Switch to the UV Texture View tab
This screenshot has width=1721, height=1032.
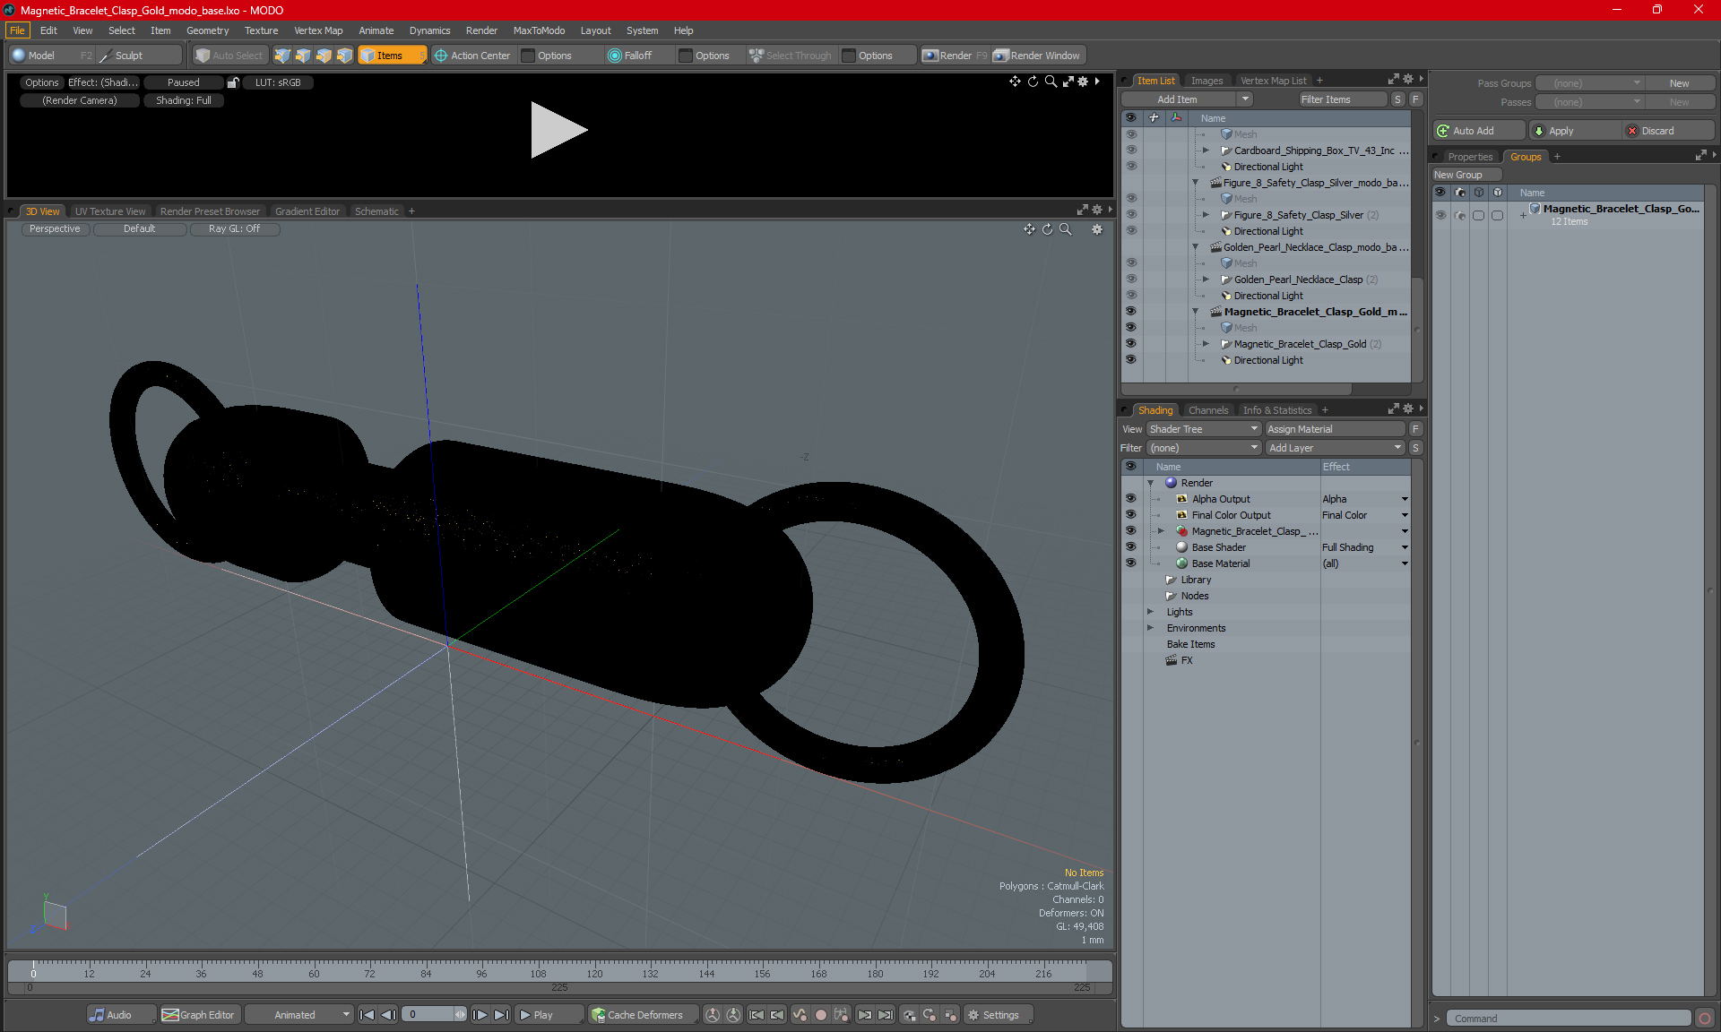(109, 211)
